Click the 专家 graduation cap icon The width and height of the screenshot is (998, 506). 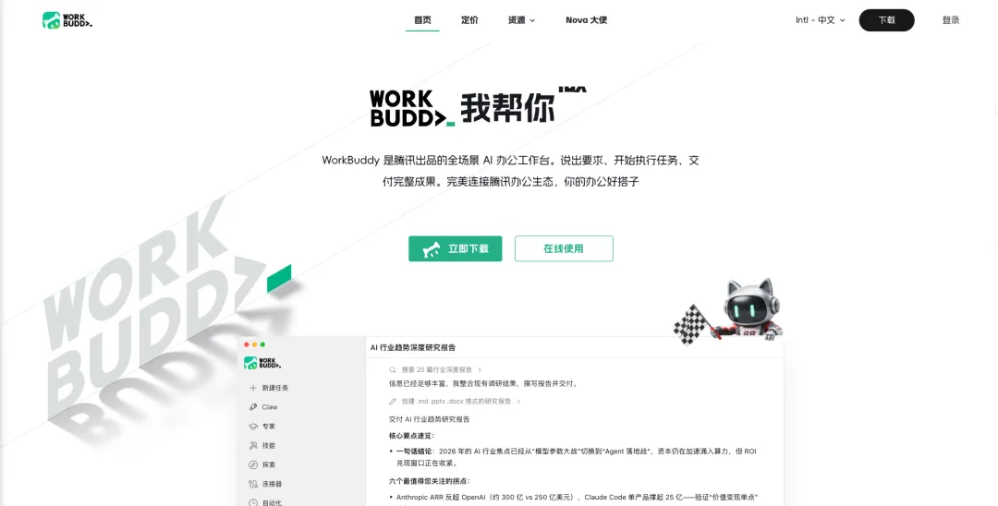[252, 427]
